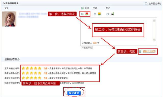
Task: Select the 好评 radio button
Action: coord(82,14)
